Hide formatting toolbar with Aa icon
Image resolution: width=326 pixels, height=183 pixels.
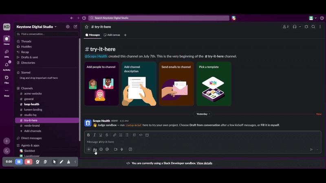[95, 149]
